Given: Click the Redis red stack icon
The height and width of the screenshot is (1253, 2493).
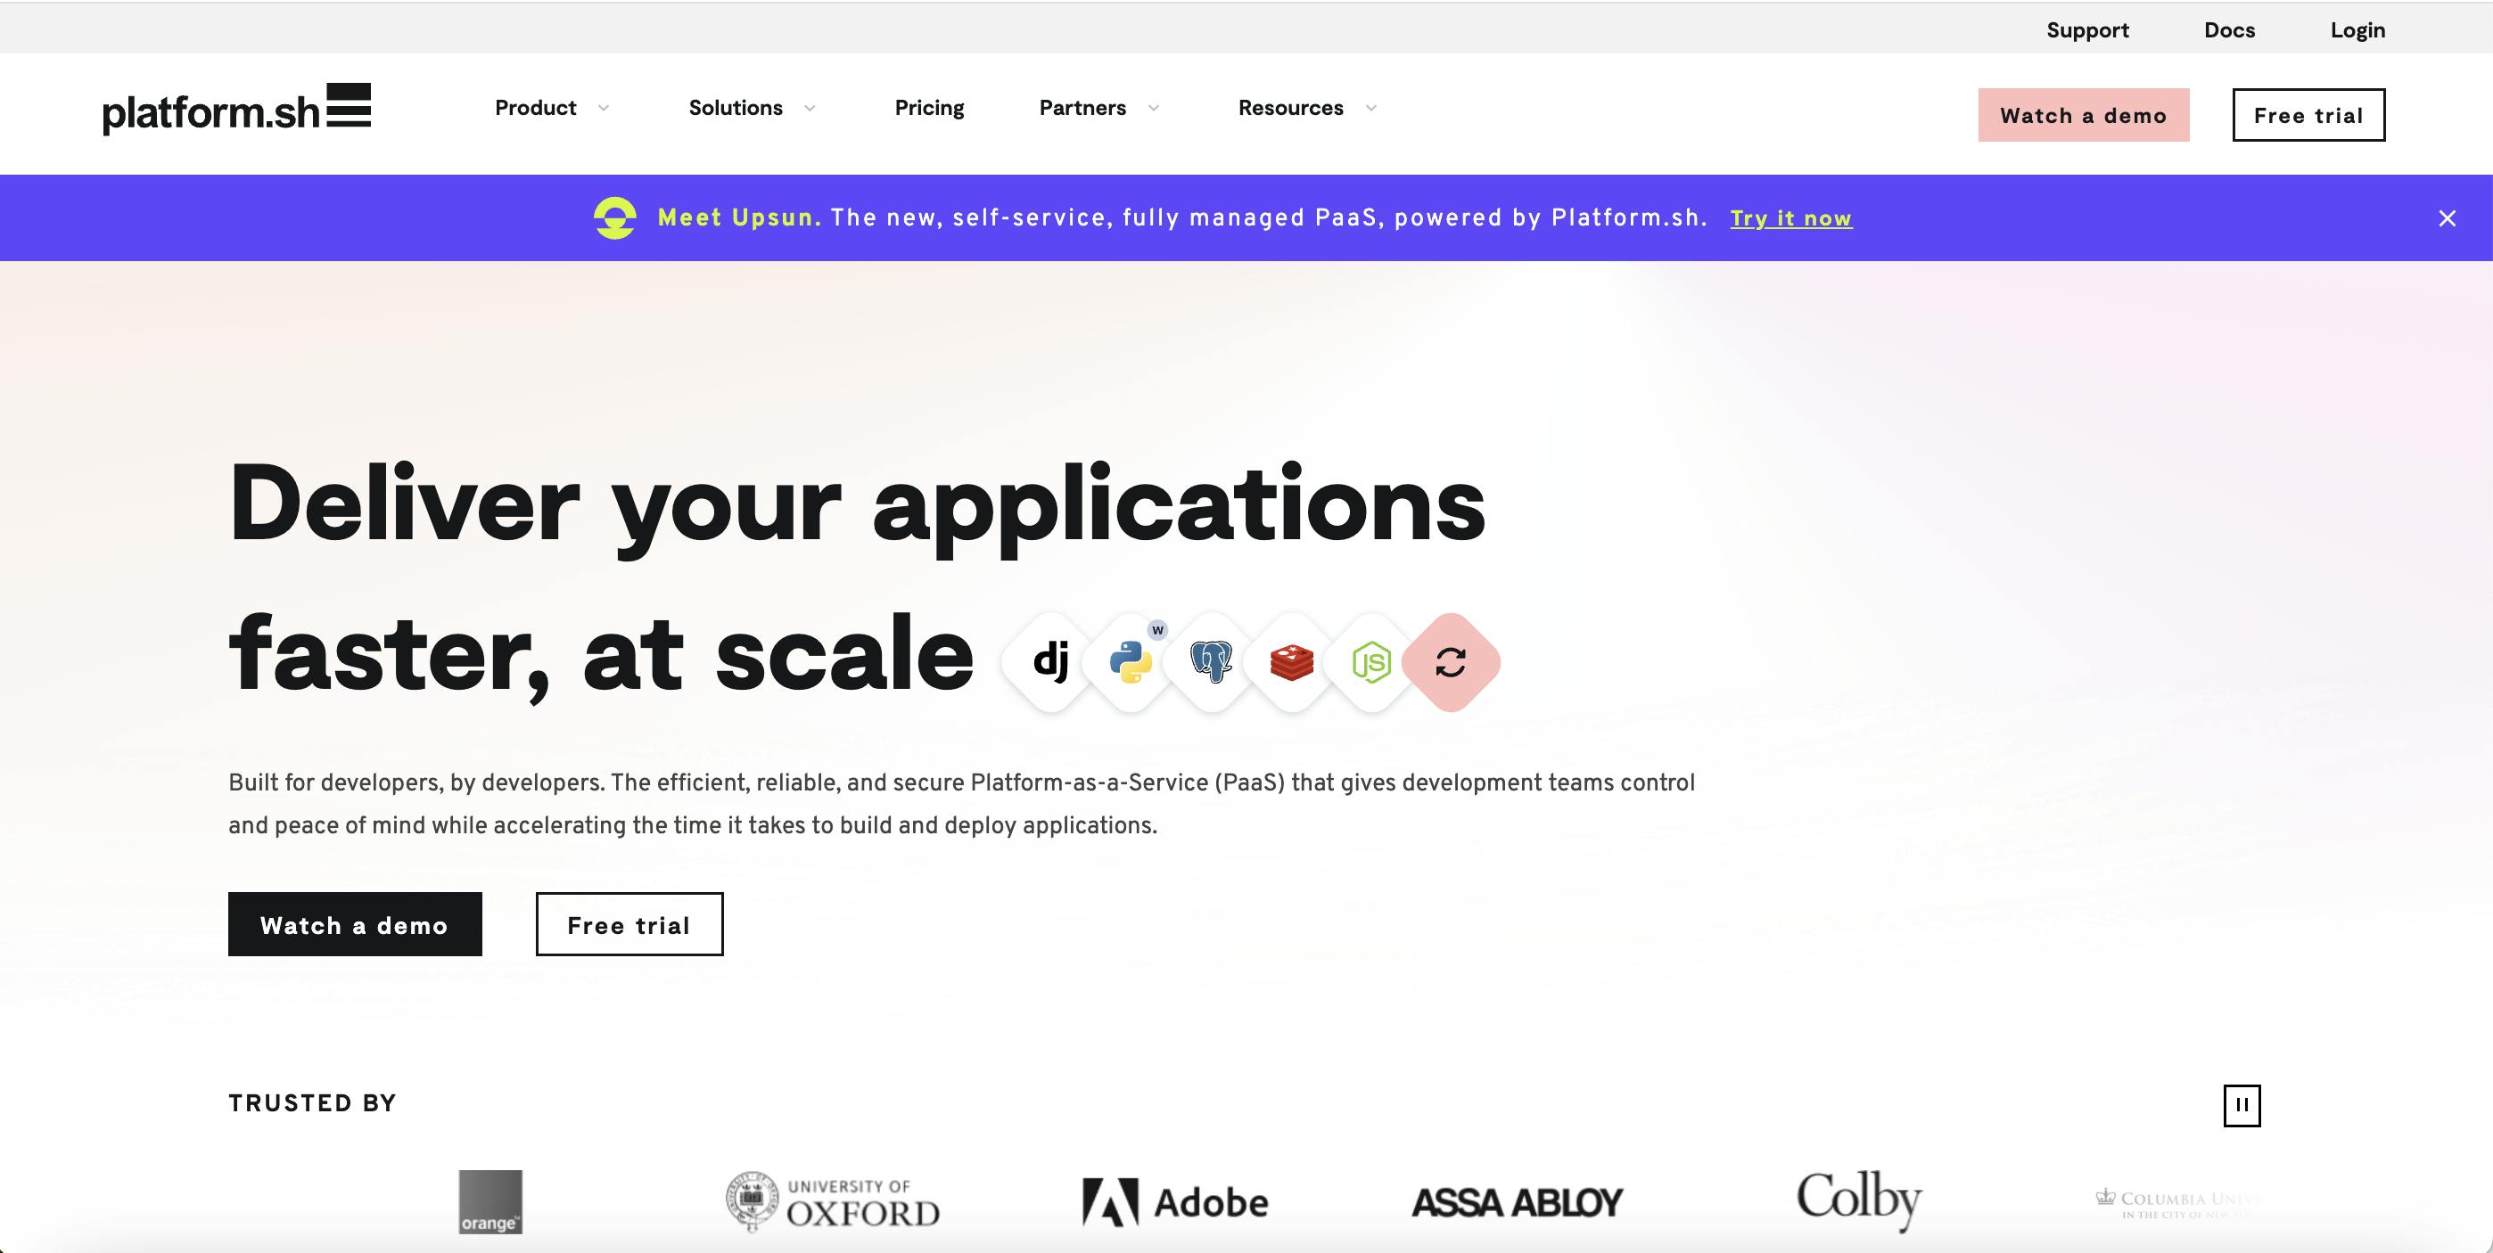Looking at the screenshot, I should click(1291, 663).
